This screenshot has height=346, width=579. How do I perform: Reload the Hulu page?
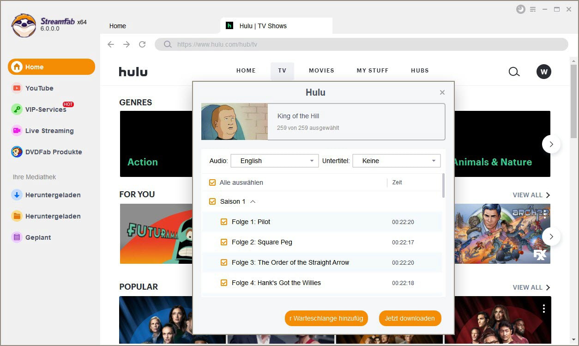click(142, 44)
